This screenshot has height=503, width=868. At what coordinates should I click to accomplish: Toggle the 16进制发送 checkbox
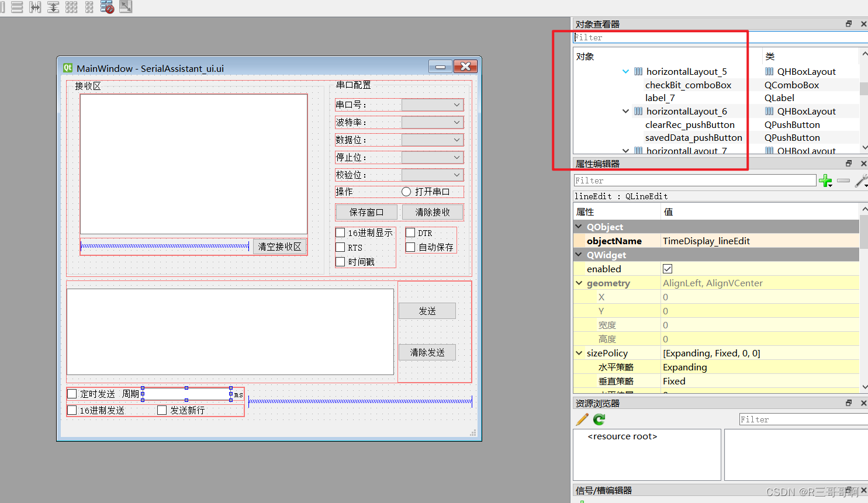[72, 410]
